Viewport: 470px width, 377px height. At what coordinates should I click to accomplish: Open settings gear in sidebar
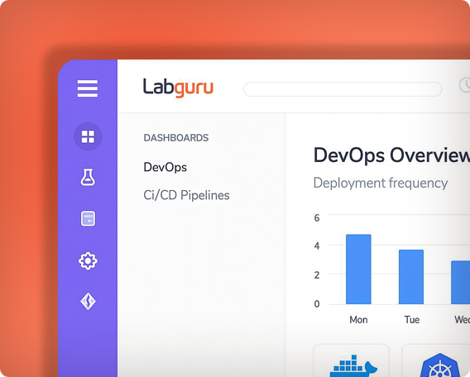click(88, 260)
